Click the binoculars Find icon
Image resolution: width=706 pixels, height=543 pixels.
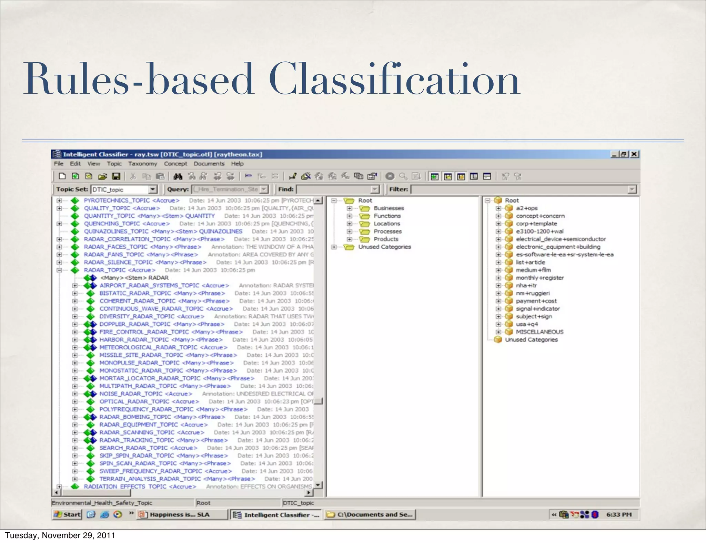pyautogui.click(x=178, y=176)
